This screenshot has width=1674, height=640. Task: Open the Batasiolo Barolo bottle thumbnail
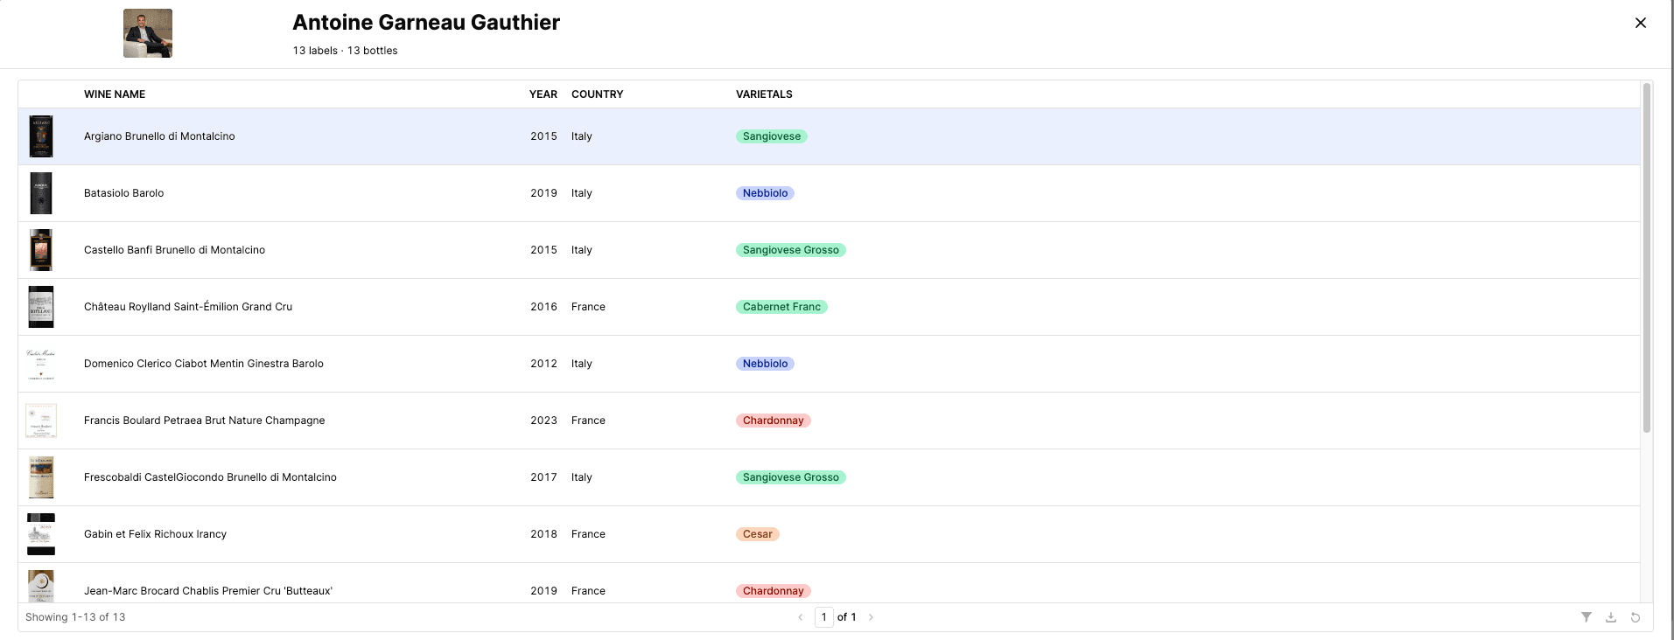coord(41,193)
